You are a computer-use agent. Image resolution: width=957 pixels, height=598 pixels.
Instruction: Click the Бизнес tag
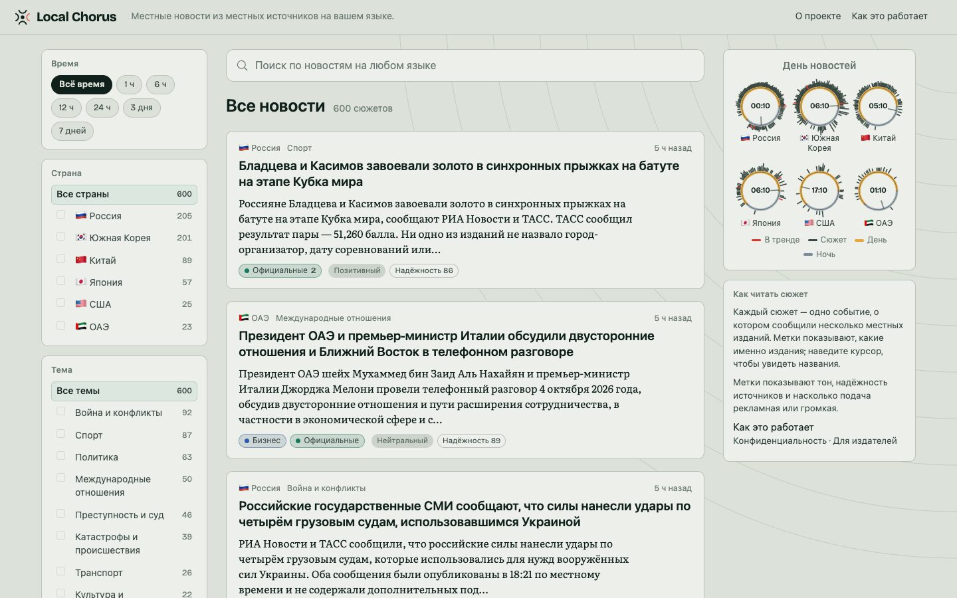(263, 441)
